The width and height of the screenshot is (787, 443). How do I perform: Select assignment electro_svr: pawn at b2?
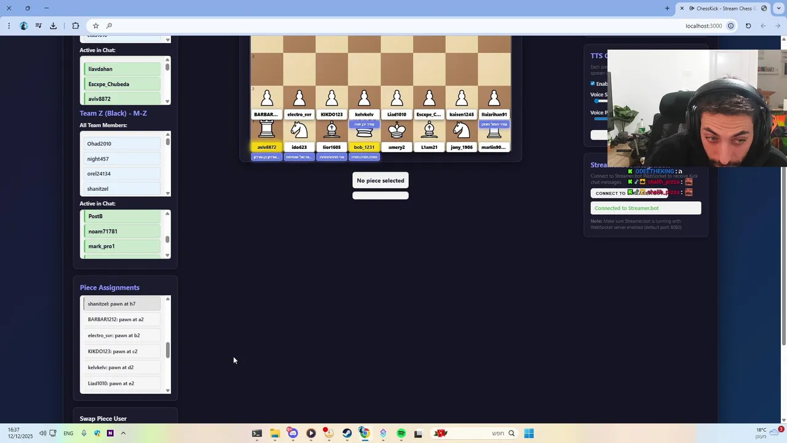point(122,335)
